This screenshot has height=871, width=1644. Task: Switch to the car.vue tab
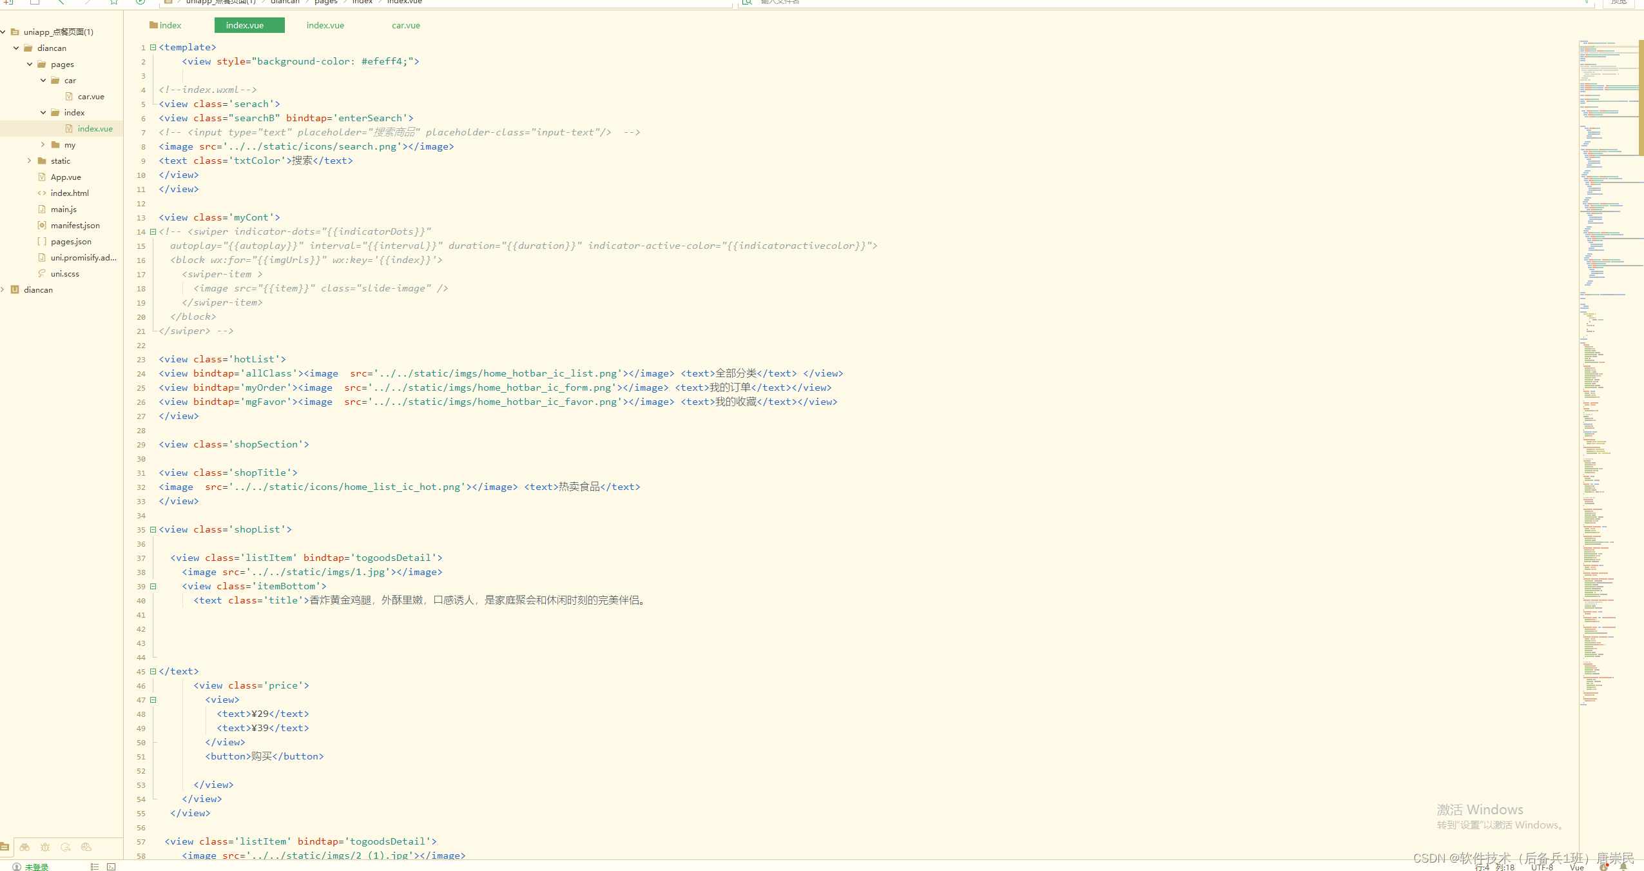pos(405,25)
